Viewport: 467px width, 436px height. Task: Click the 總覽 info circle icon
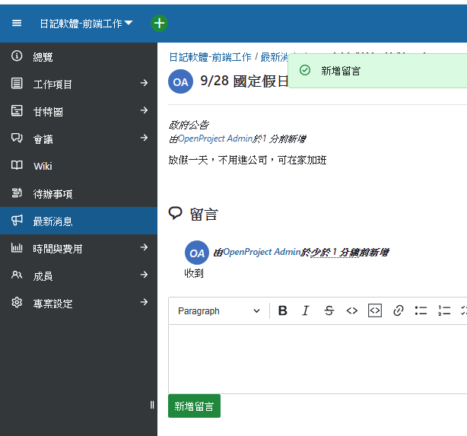pos(17,56)
